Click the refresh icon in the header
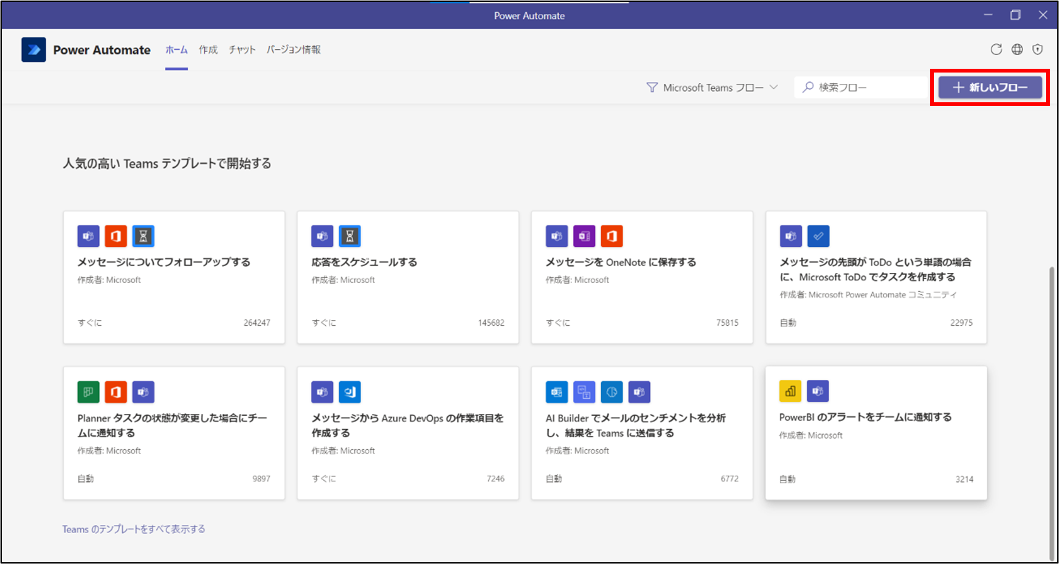Viewport: 1059px width, 564px height. (996, 49)
